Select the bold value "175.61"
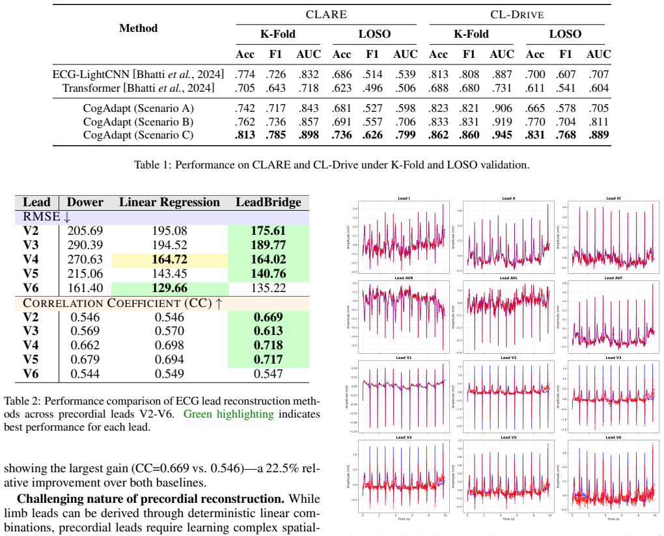 [x=268, y=230]
